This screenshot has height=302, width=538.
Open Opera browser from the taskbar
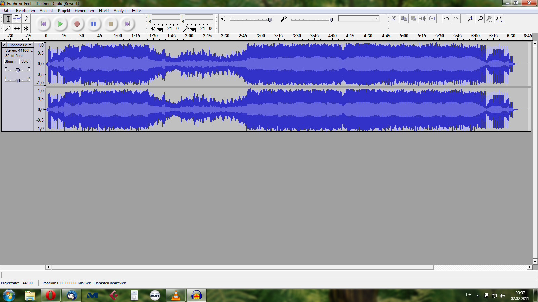click(51, 296)
